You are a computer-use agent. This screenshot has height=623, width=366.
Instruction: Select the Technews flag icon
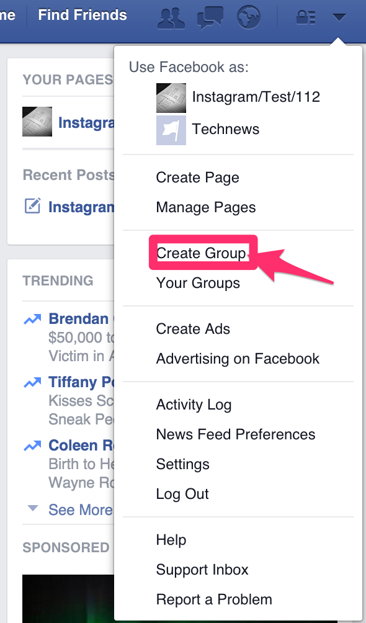click(x=171, y=130)
